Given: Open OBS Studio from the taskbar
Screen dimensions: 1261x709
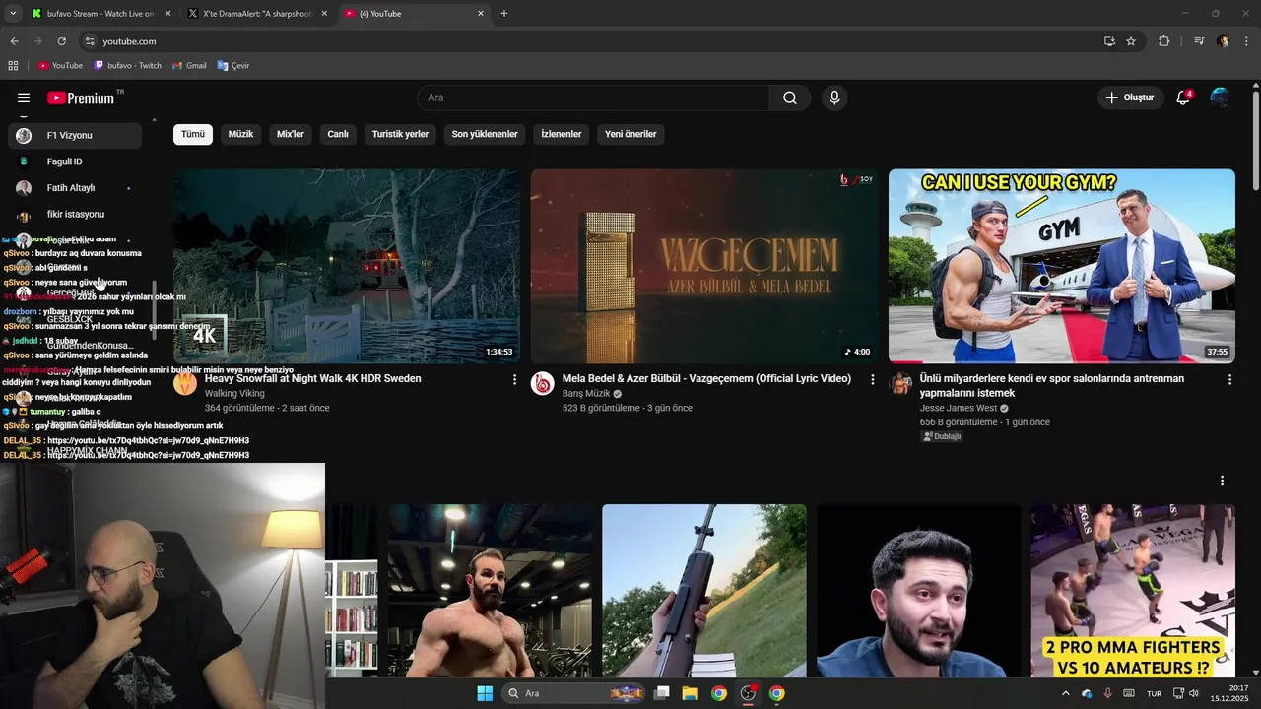Looking at the screenshot, I should point(748,693).
